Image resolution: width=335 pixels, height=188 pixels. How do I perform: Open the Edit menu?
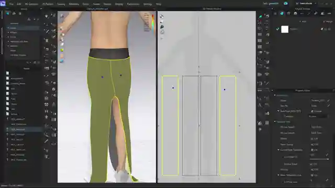pos(19,4)
